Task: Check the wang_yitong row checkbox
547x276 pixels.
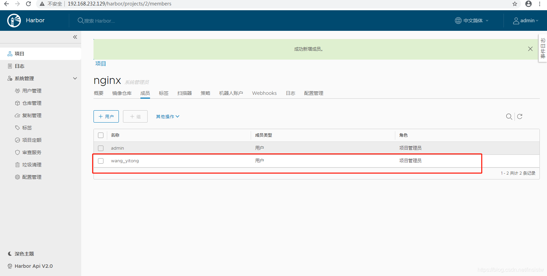Action: coord(101,161)
